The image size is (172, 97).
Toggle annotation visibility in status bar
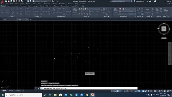tap(143, 91)
